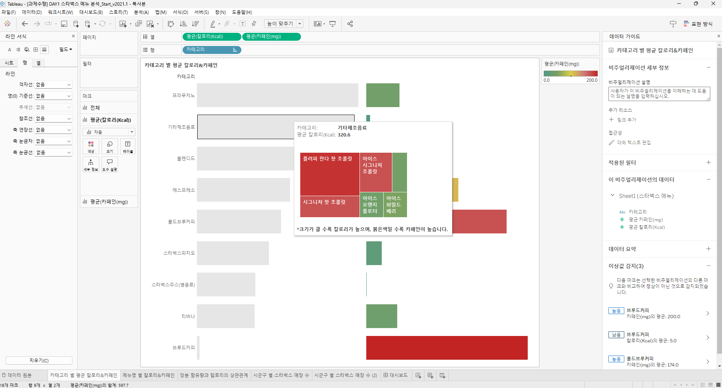Viewport: 722px width, 388px height.
Task: Show mark labels with T icon
Action: (x=243, y=24)
